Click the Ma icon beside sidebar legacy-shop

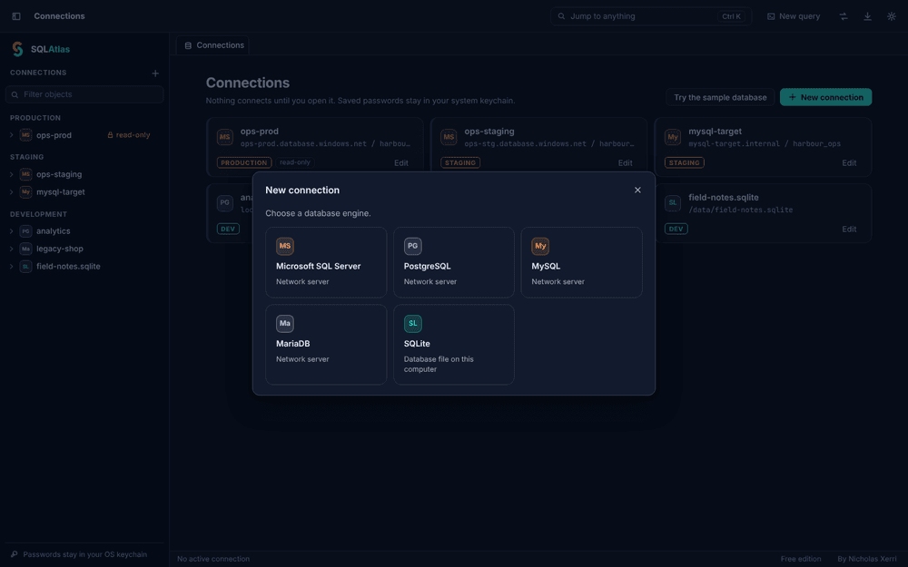(x=25, y=249)
